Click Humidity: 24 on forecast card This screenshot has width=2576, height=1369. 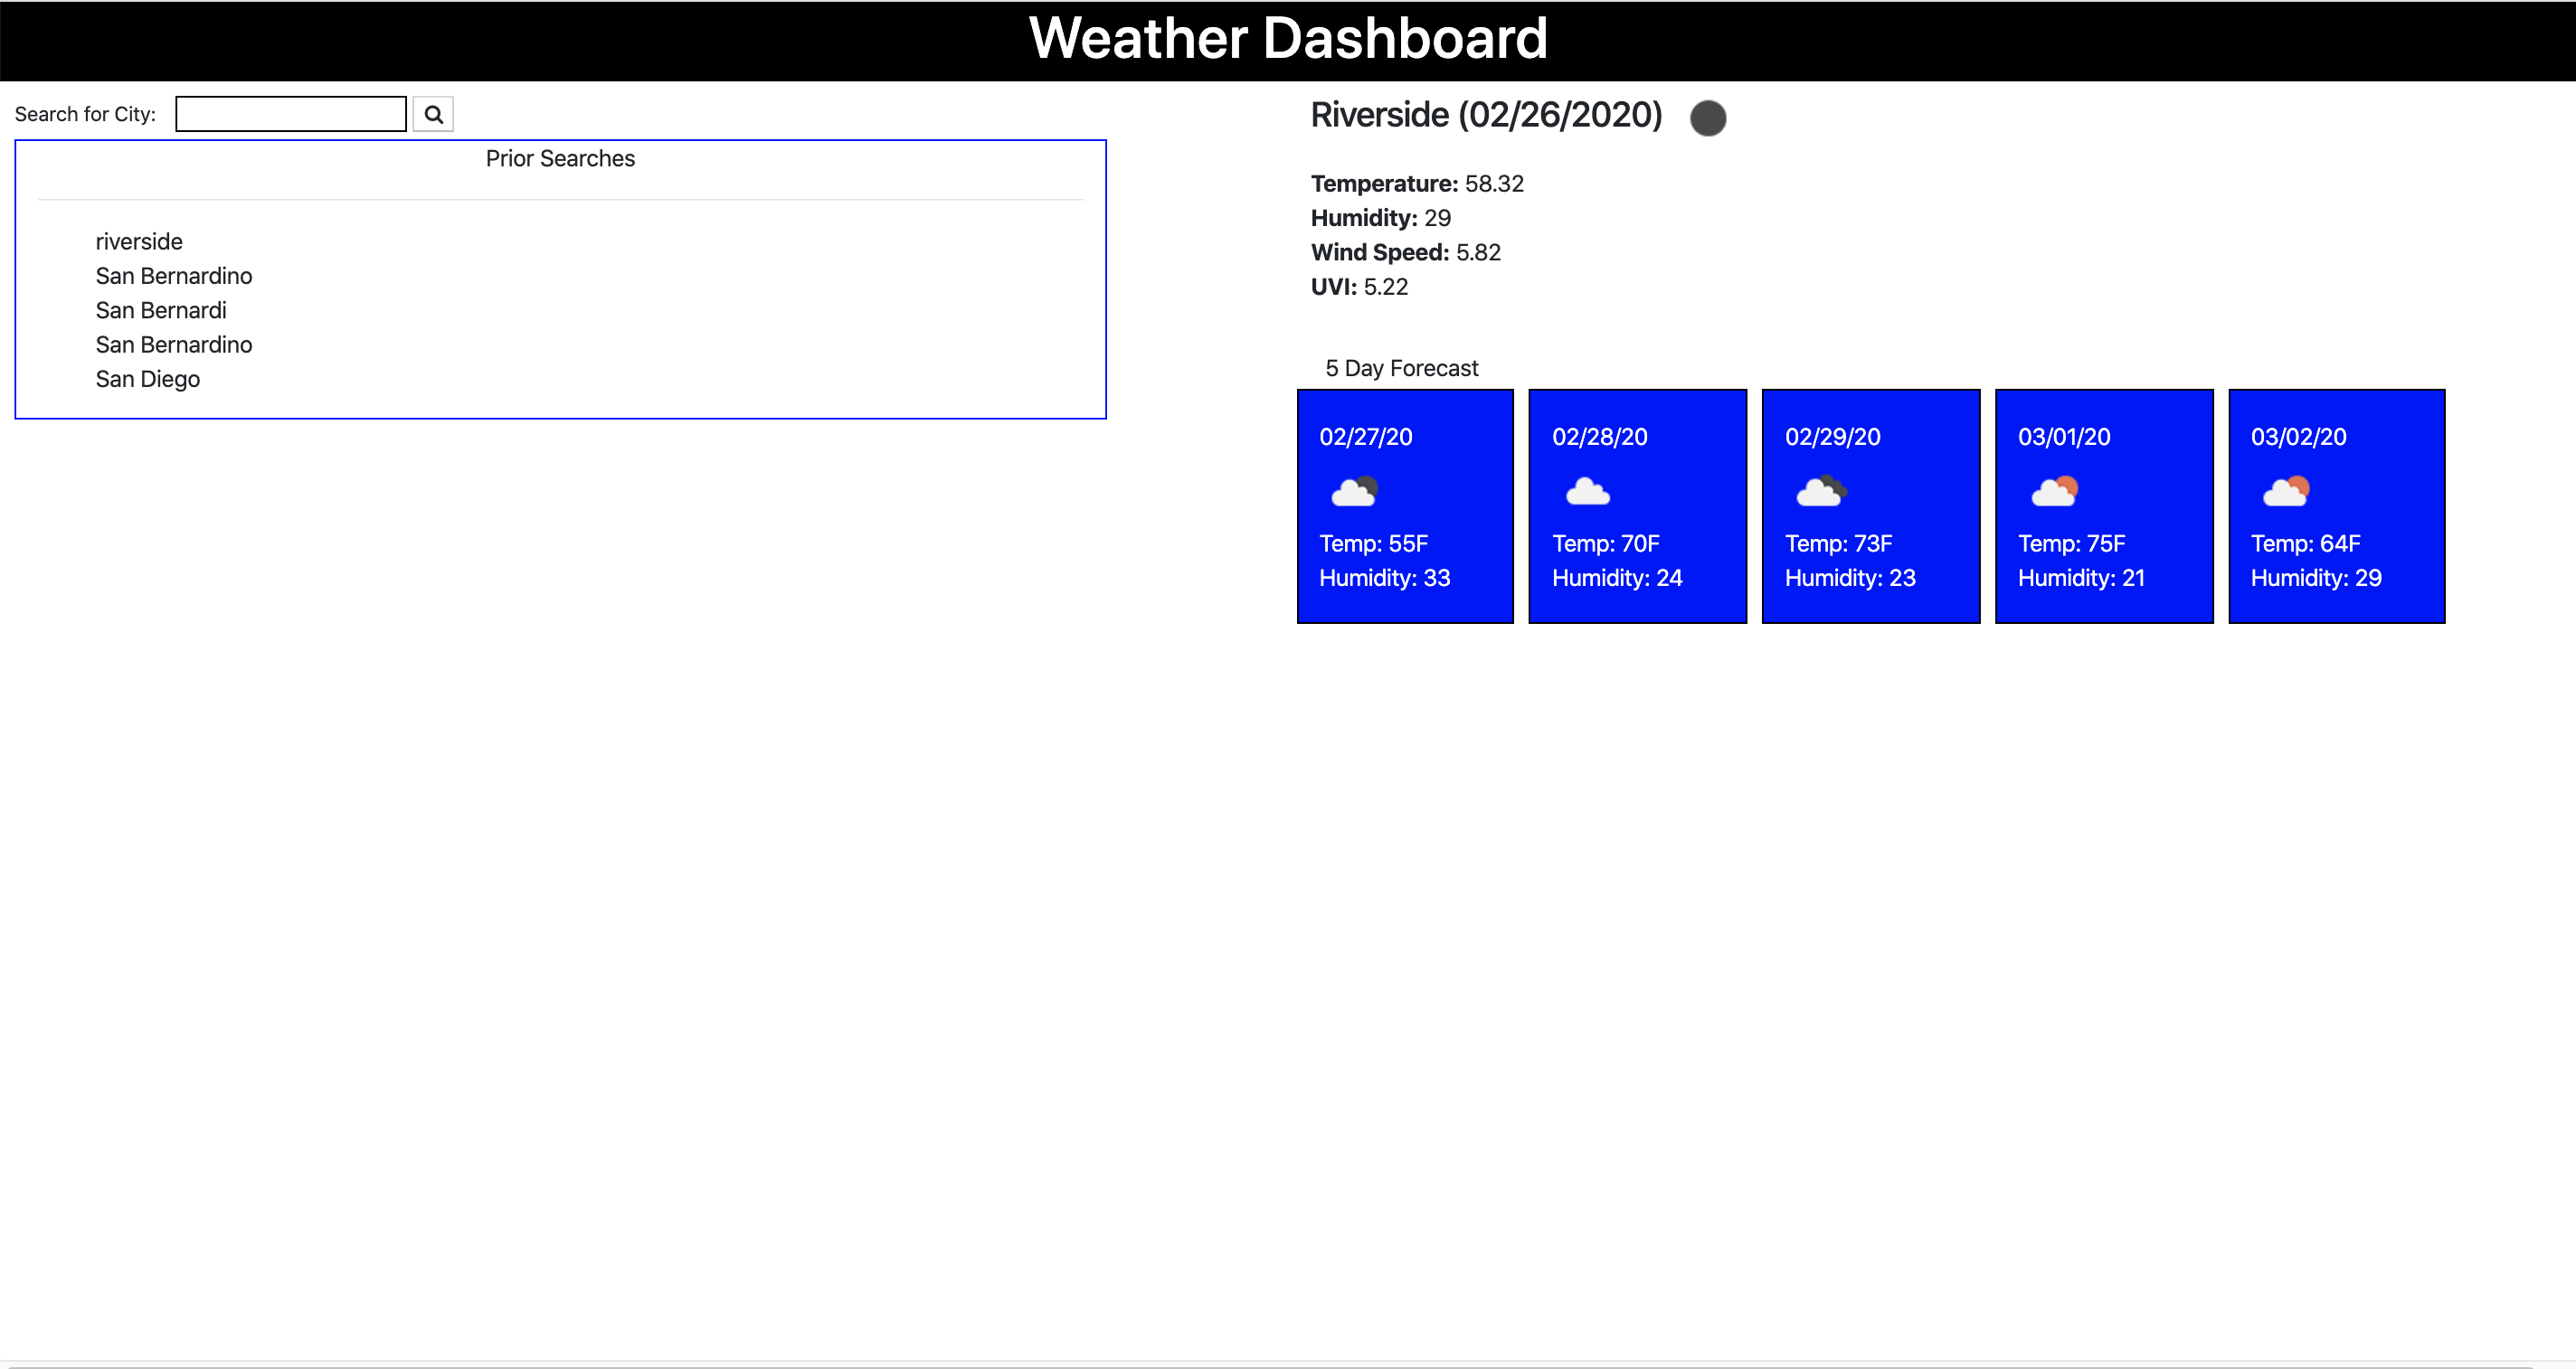point(1618,578)
